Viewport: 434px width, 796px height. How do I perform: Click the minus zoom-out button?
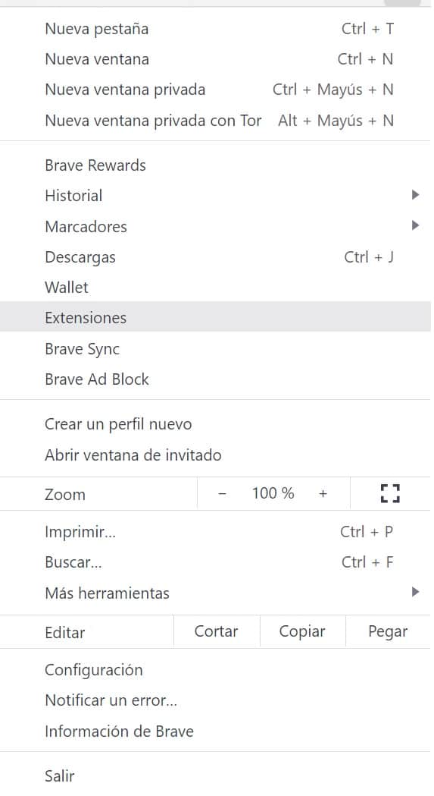coord(222,494)
